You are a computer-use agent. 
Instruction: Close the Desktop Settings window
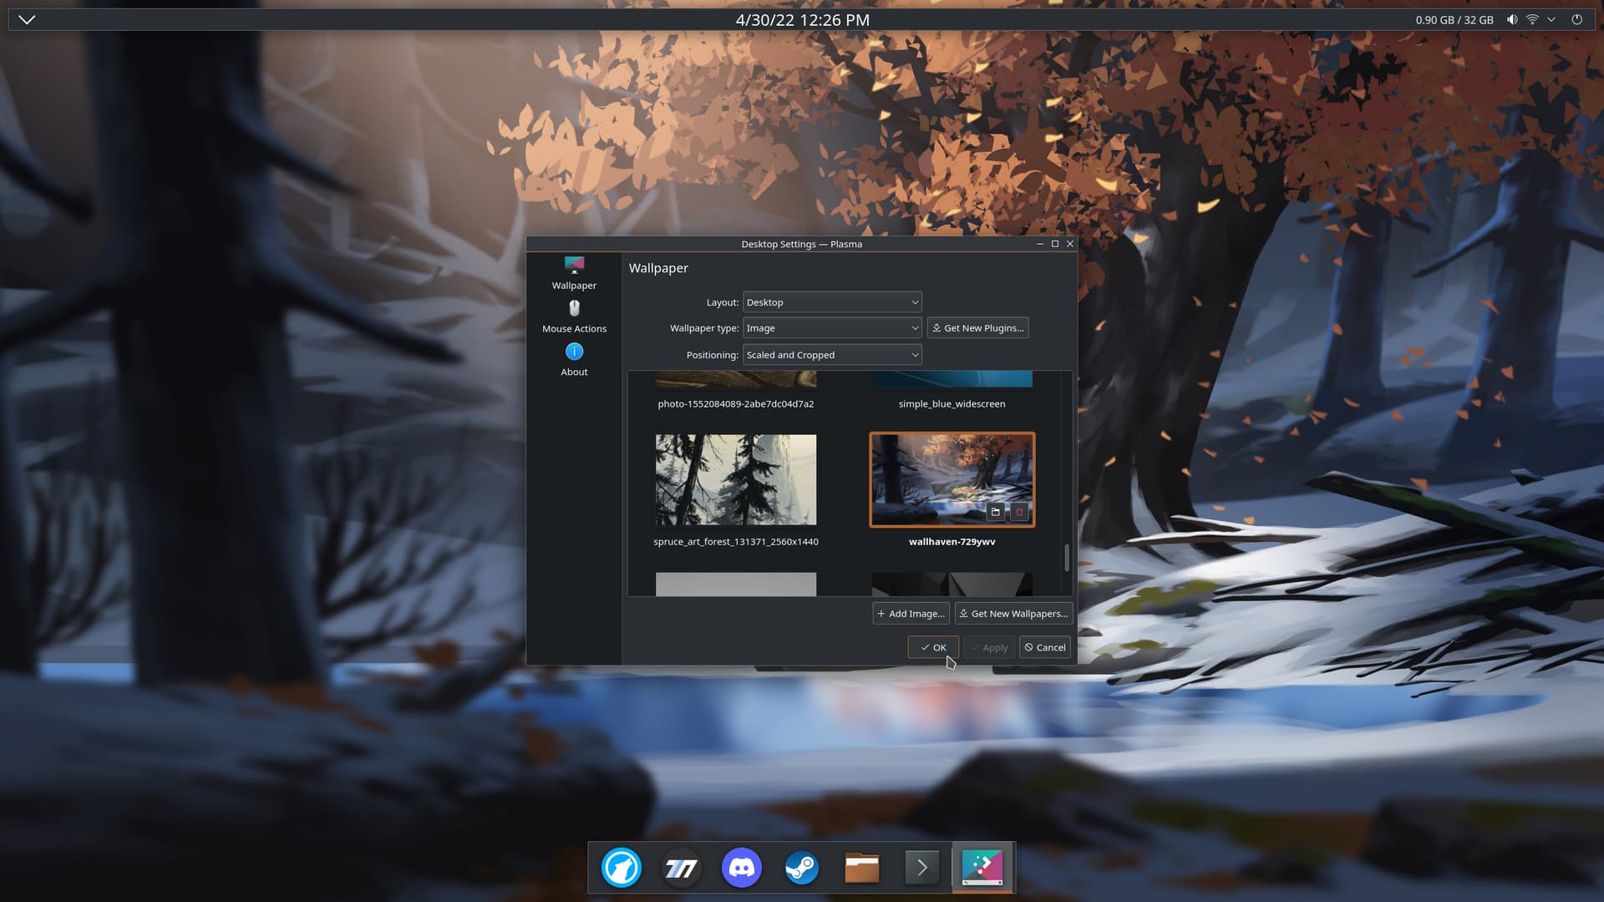[1070, 244]
